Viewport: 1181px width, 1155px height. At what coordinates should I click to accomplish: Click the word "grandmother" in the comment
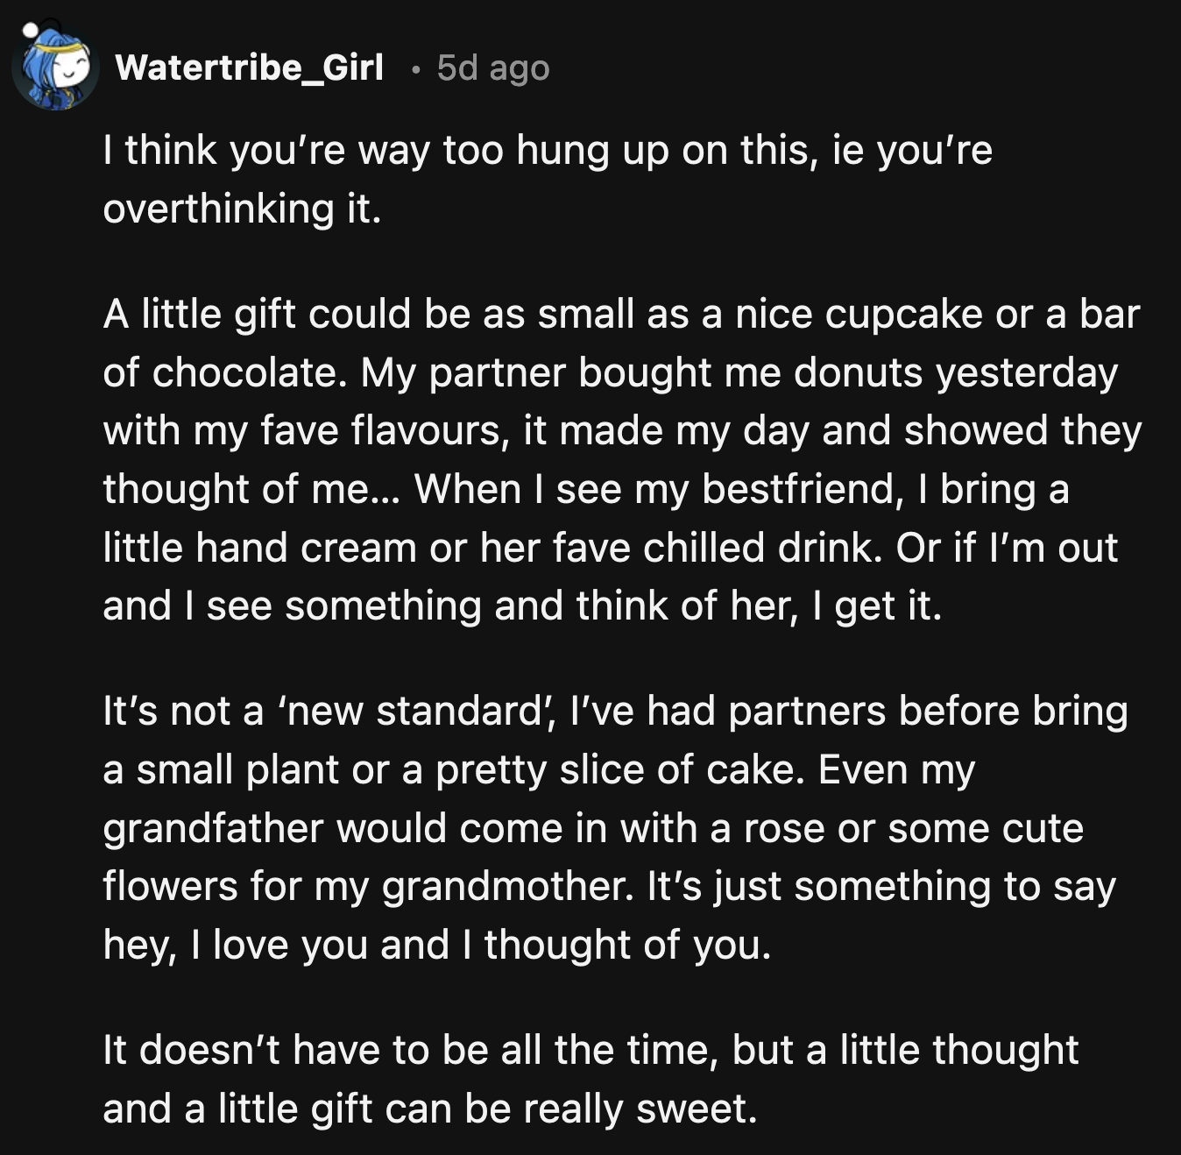click(x=506, y=886)
